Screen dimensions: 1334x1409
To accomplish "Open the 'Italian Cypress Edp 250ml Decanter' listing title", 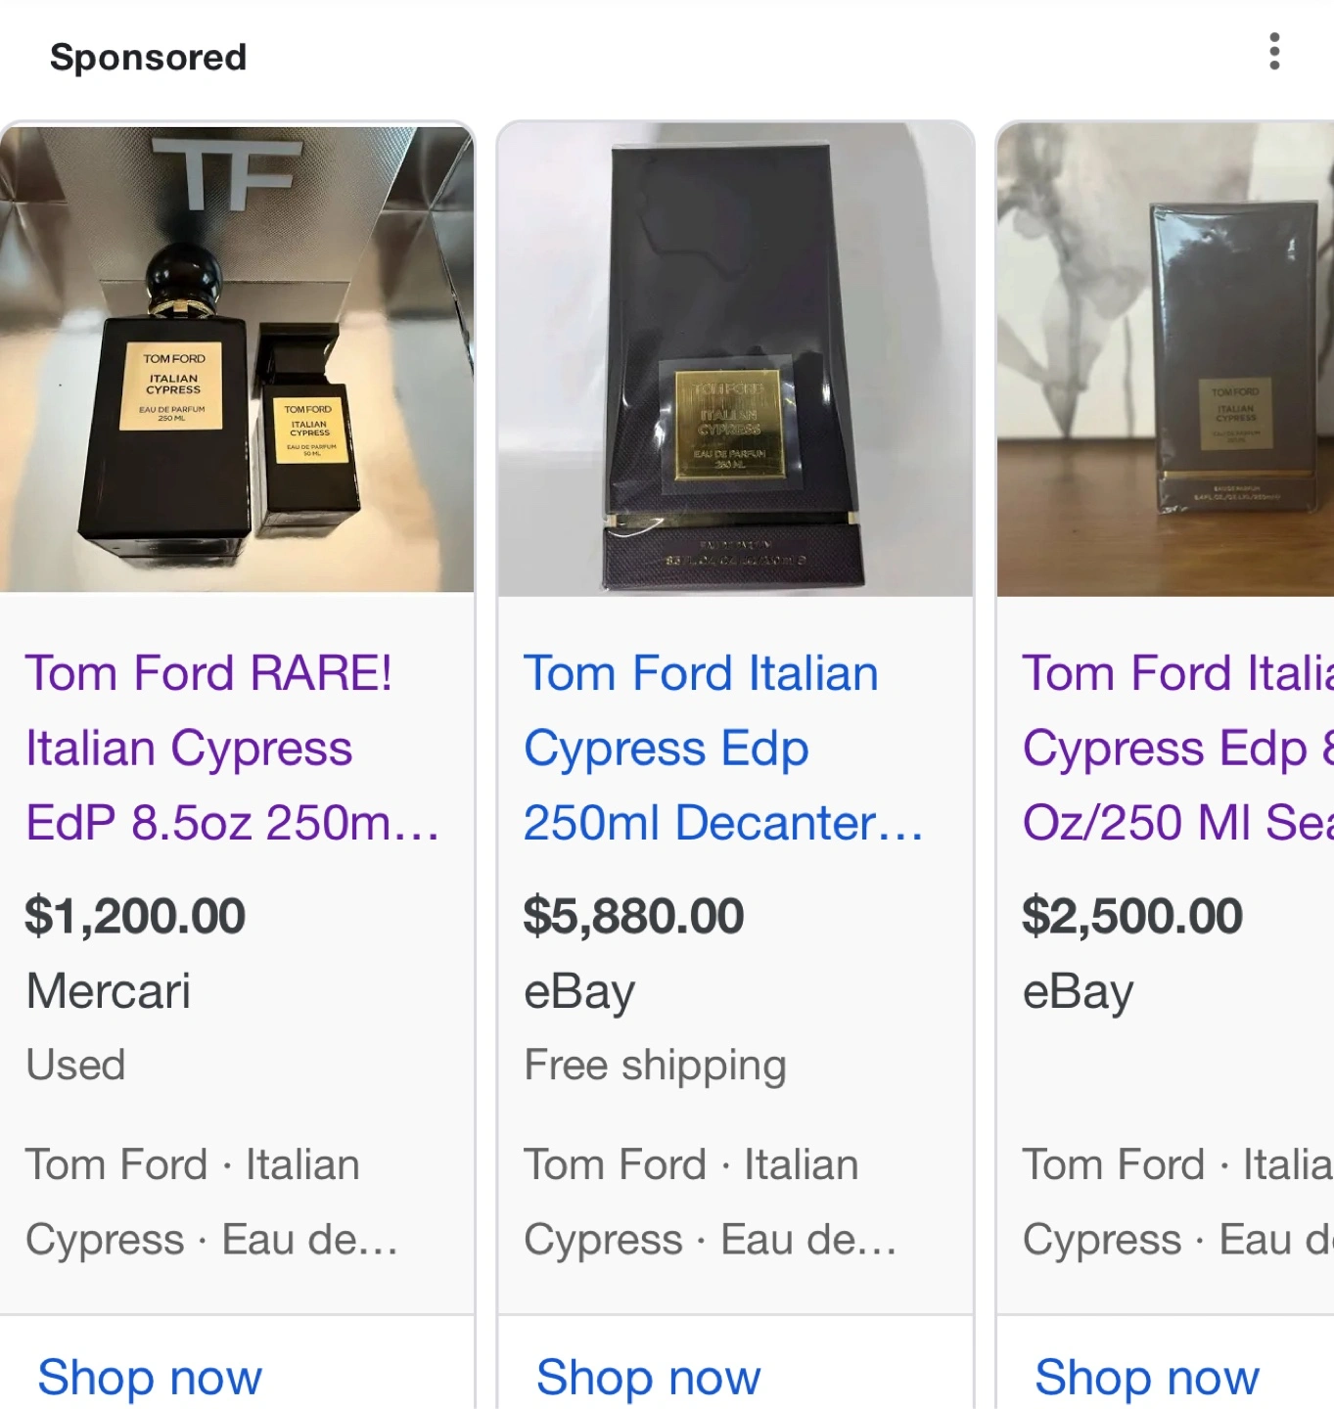I will (x=722, y=748).
